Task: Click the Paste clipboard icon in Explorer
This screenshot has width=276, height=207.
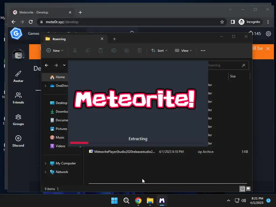Action: [101, 50]
